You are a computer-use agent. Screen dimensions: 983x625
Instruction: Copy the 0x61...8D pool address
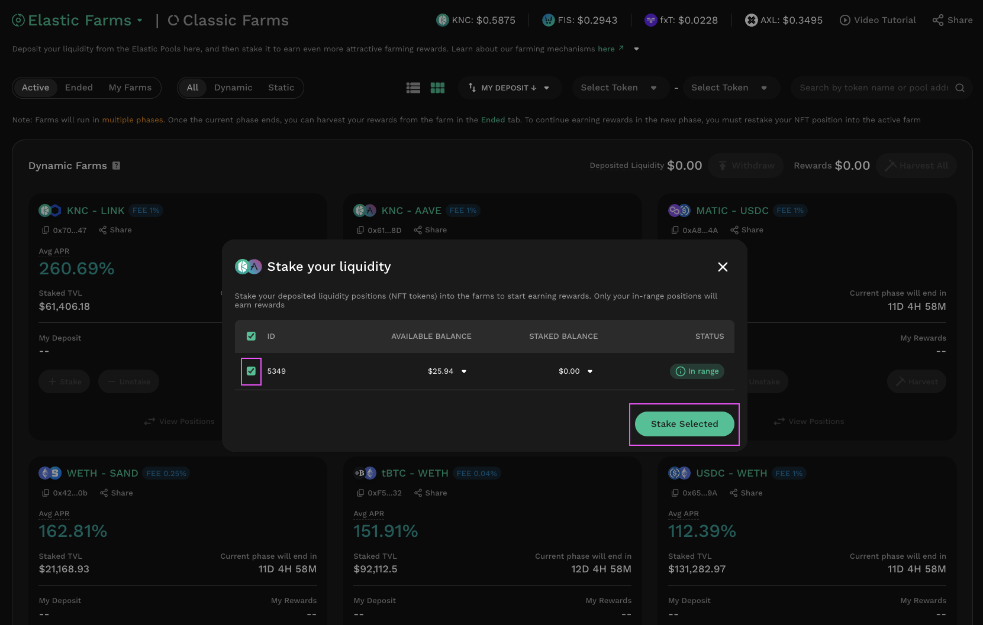360,230
